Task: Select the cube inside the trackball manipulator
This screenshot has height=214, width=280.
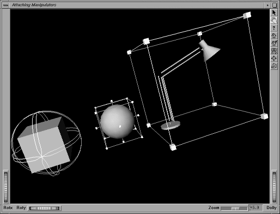Action: pyautogui.click(x=44, y=145)
